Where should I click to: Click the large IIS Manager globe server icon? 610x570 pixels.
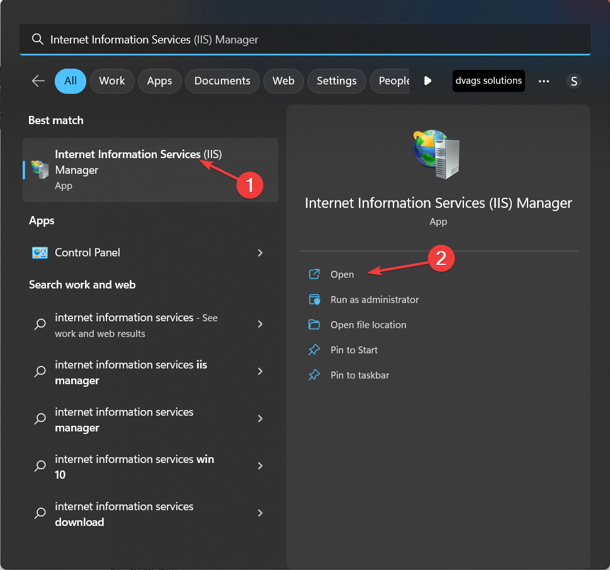pyautogui.click(x=438, y=154)
